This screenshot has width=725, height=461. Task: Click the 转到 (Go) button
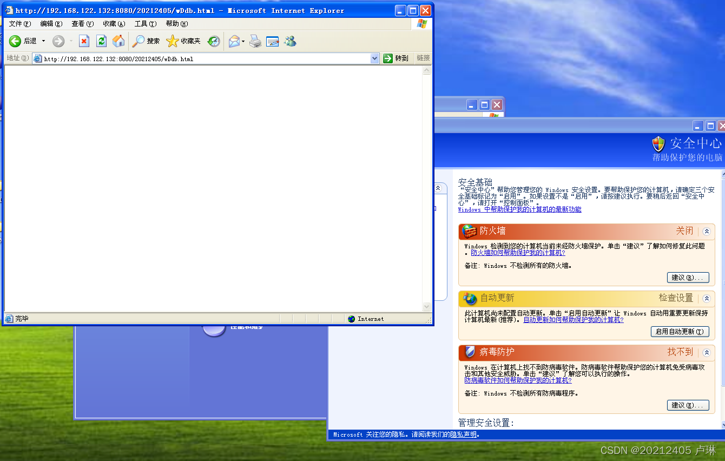[x=396, y=58]
